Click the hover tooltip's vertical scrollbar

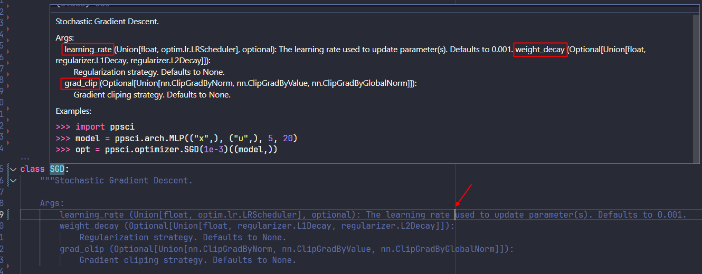[x=695, y=88]
